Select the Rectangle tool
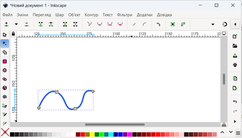This screenshot has height=138, width=242. point(5,61)
